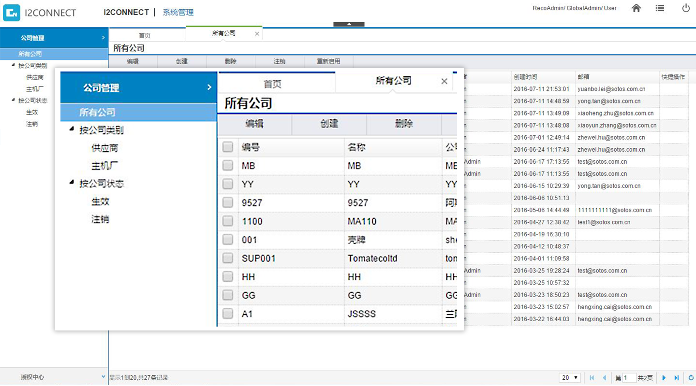696x386 pixels.
Task: Collapse 按公司类别 node in background sidebar
Action: pyautogui.click(x=13, y=65)
